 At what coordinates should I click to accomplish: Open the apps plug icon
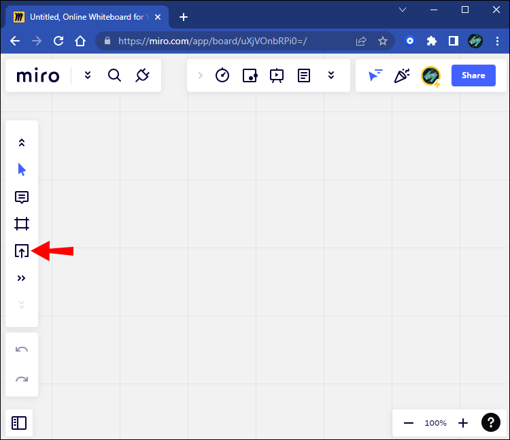(x=143, y=75)
